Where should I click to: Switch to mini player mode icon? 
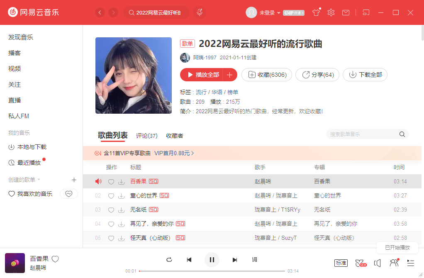click(x=366, y=13)
